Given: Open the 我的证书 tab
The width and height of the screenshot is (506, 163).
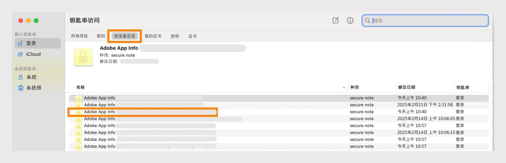Looking at the screenshot, I should pyautogui.click(x=153, y=36).
